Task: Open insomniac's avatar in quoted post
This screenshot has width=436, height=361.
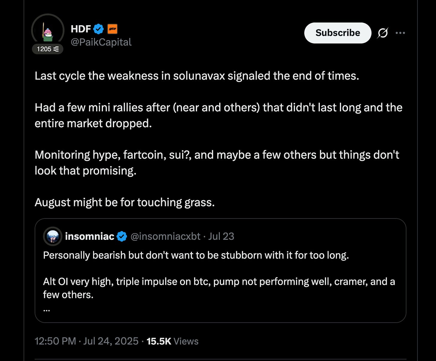Action: click(x=53, y=236)
